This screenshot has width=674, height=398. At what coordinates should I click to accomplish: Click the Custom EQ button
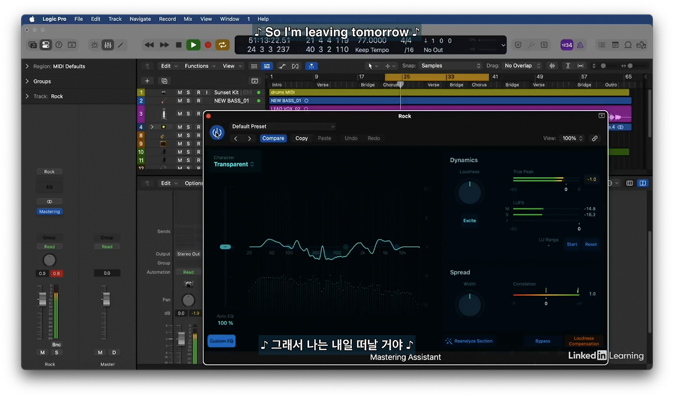tap(222, 341)
